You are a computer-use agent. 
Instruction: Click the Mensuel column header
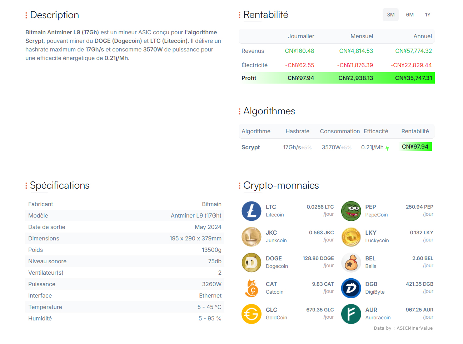362,36
